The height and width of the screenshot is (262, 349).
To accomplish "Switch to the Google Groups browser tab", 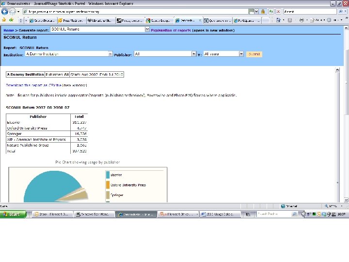I will pos(159,20).
